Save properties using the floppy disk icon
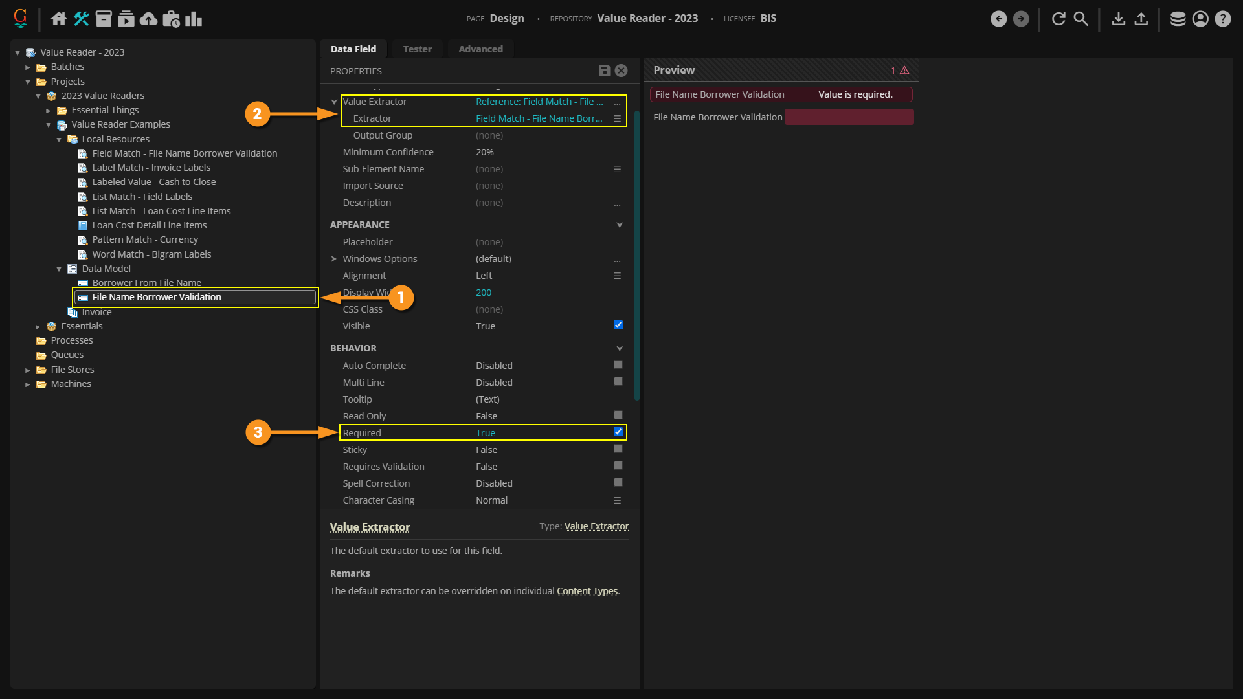 click(605, 71)
